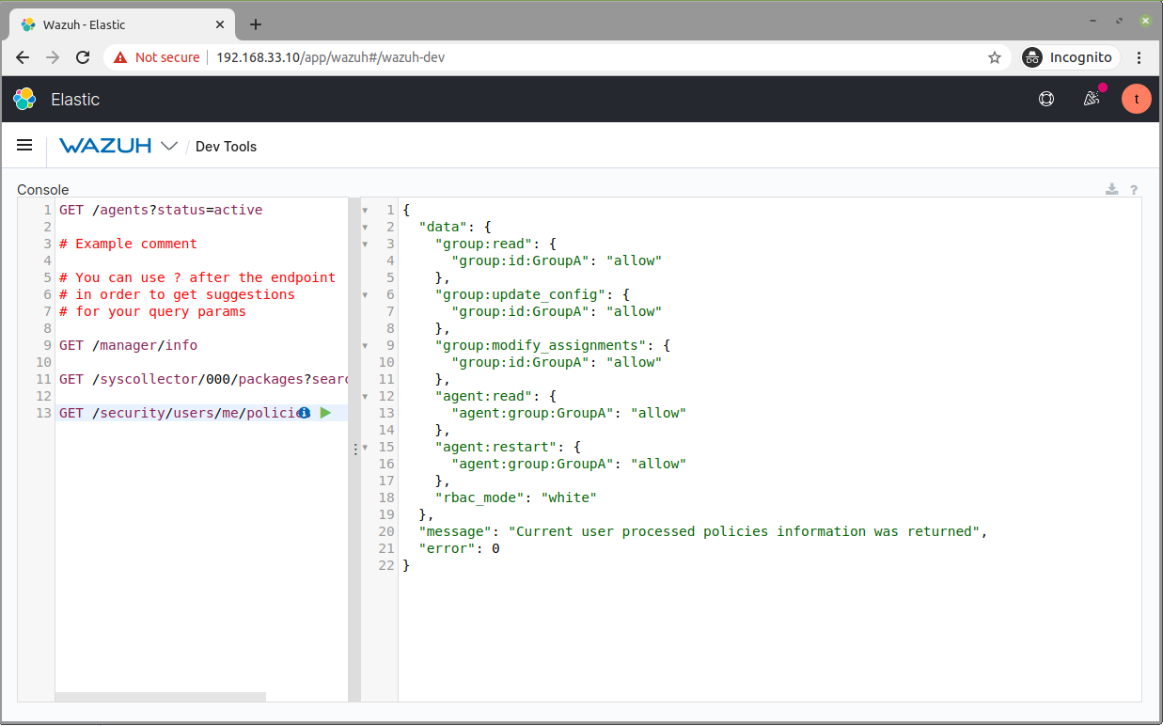Screen dimensions: 1163x726
Task: Open the hamburger navigation menu
Action: click(24, 145)
